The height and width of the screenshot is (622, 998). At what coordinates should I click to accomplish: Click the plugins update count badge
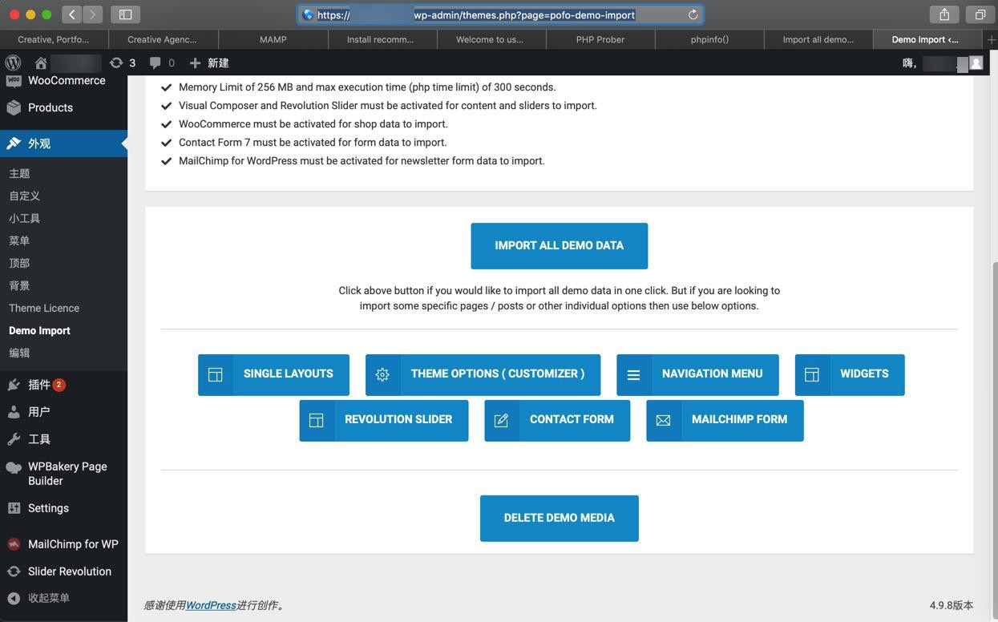click(59, 385)
